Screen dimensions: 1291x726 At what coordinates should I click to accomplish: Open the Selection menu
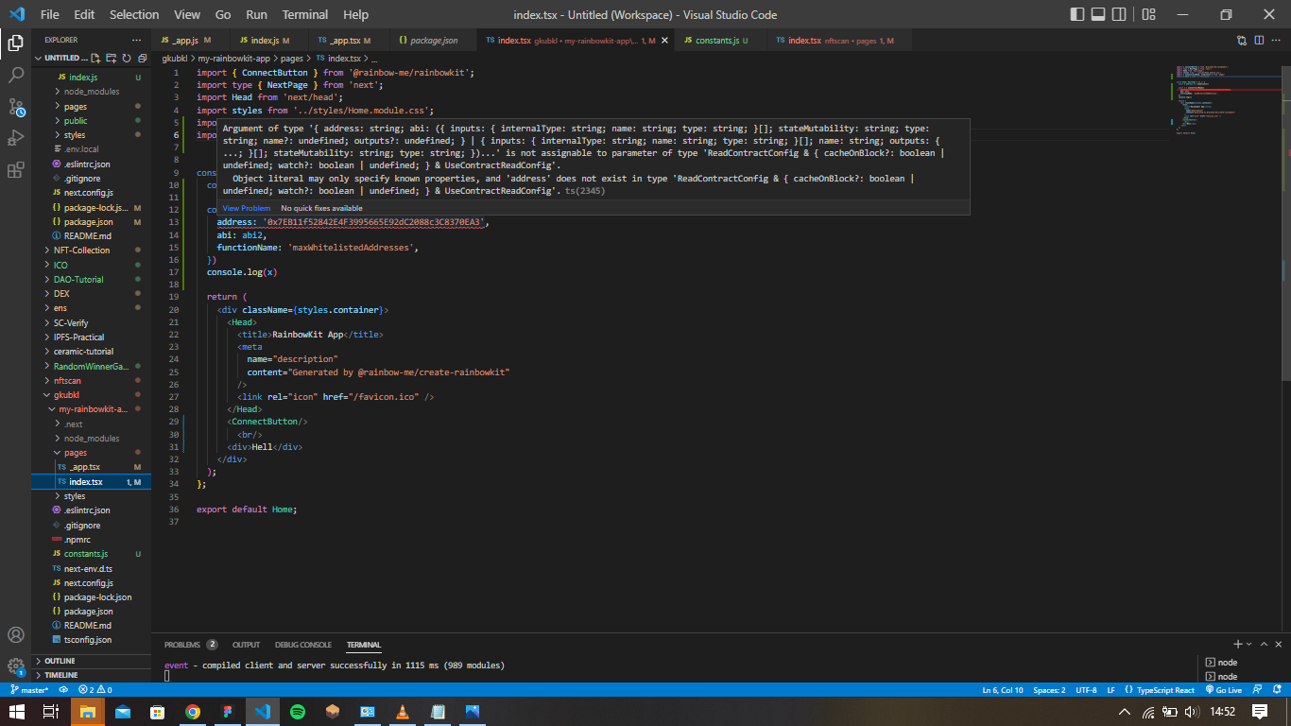coord(134,14)
